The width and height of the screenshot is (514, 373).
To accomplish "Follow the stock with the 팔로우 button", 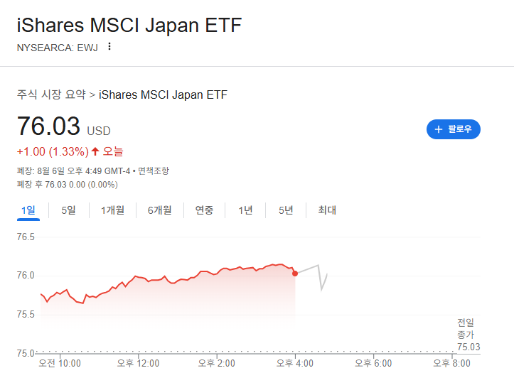I will pos(454,129).
